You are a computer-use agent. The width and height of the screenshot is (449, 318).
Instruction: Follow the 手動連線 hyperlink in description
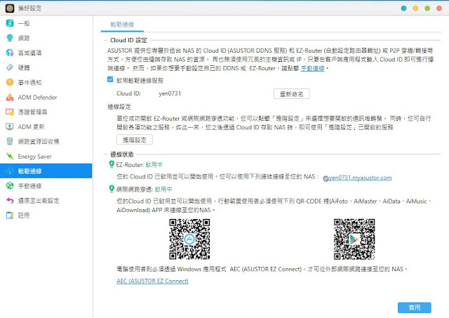[312, 68]
